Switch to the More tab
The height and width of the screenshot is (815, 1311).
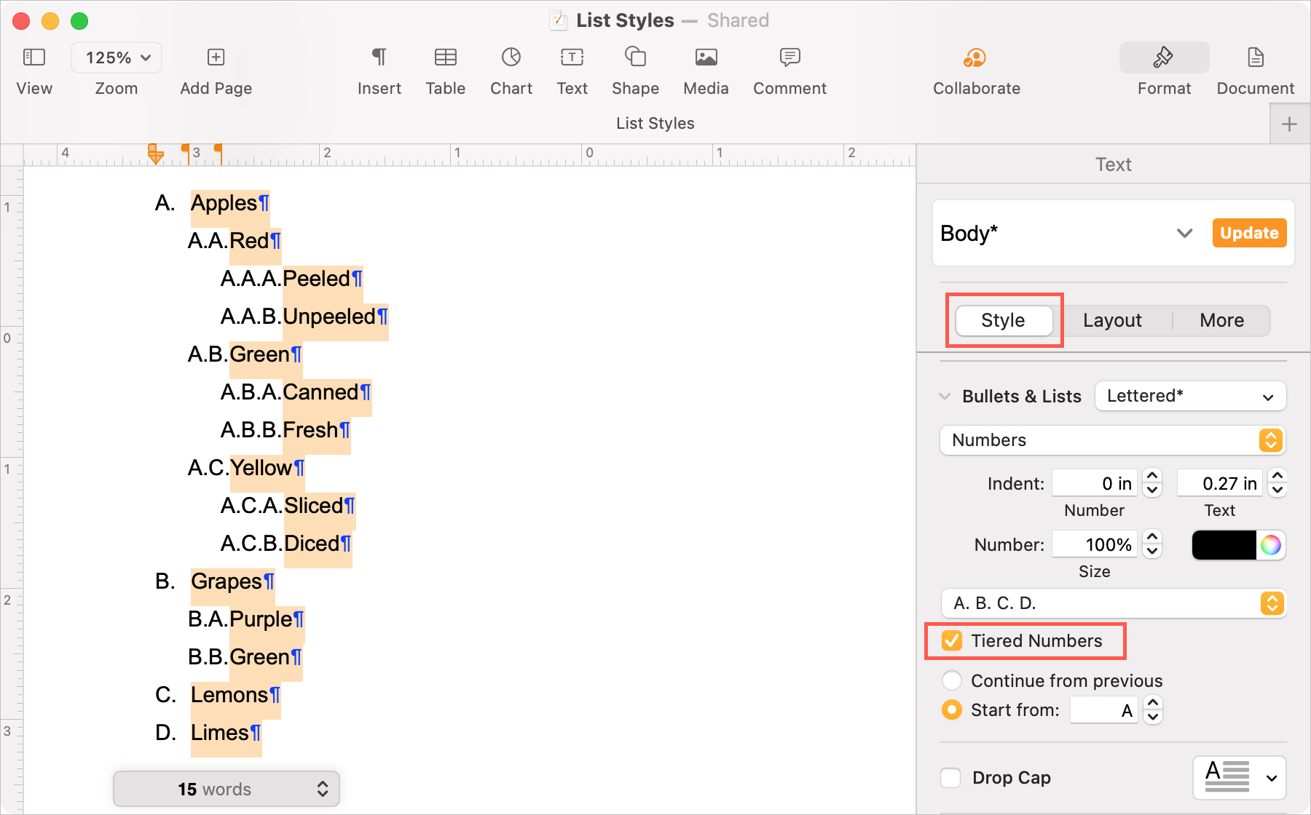pyautogui.click(x=1221, y=320)
